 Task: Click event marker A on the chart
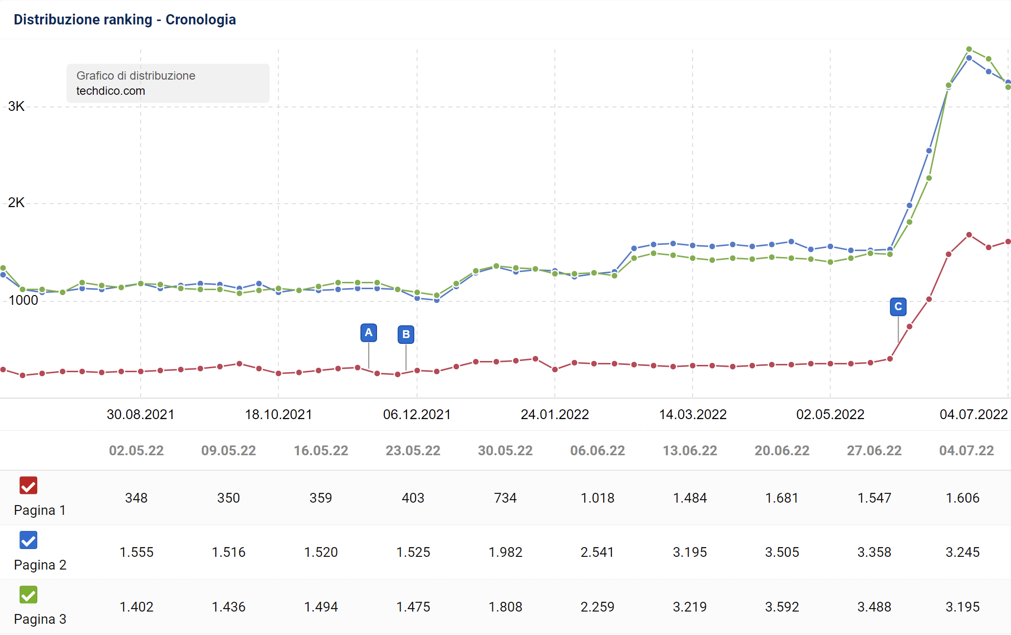(369, 333)
